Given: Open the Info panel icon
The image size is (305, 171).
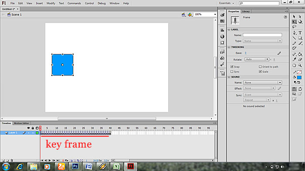Looking at the screenshot, I should coord(222,36).
